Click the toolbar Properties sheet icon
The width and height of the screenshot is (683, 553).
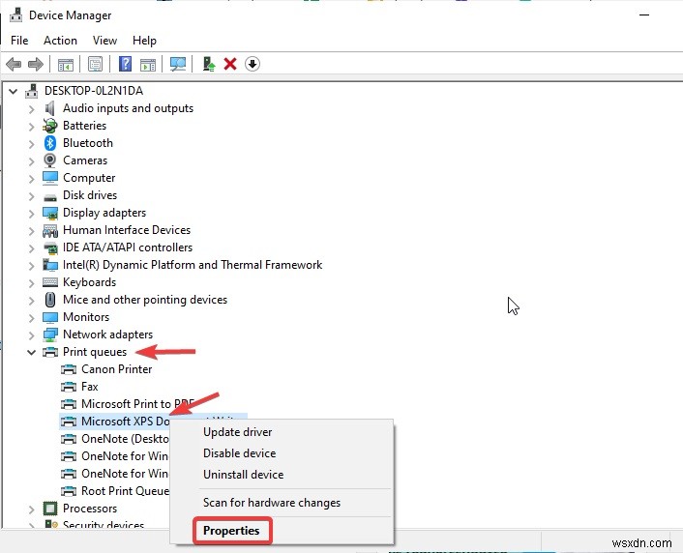(x=95, y=65)
